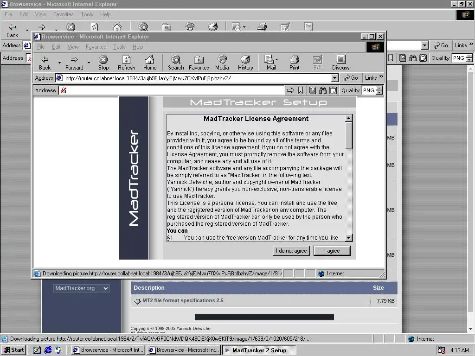Open Favorites menu in the front window
475x356 pixels.
point(96,47)
